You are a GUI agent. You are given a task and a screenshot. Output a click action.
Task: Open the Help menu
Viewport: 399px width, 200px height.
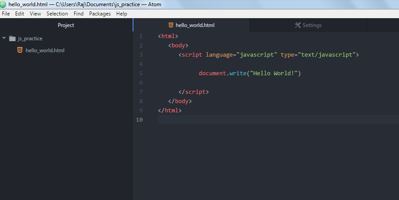tap(121, 14)
